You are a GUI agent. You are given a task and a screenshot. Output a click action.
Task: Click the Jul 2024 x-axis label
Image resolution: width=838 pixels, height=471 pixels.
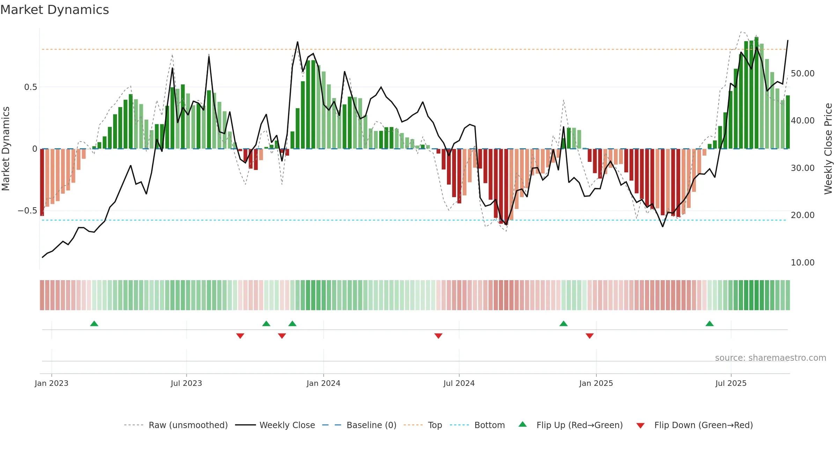[459, 383]
